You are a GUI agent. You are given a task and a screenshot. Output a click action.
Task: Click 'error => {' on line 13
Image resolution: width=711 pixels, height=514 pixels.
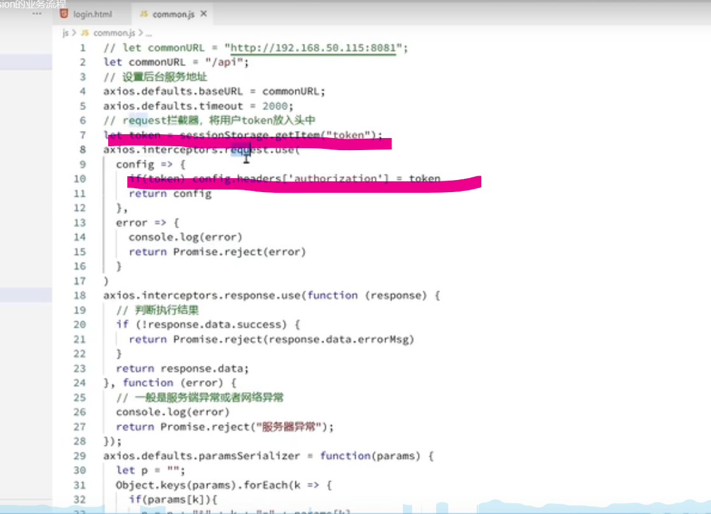pyautogui.click(x=148, y=223)
